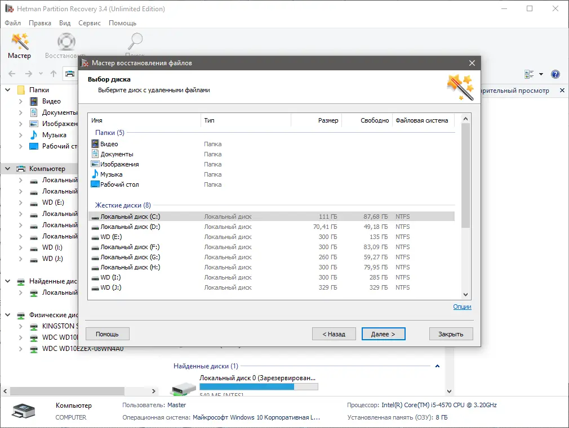Go forward with the right arrow
This screenshot has width=569, height=428.
coord(29,74)
